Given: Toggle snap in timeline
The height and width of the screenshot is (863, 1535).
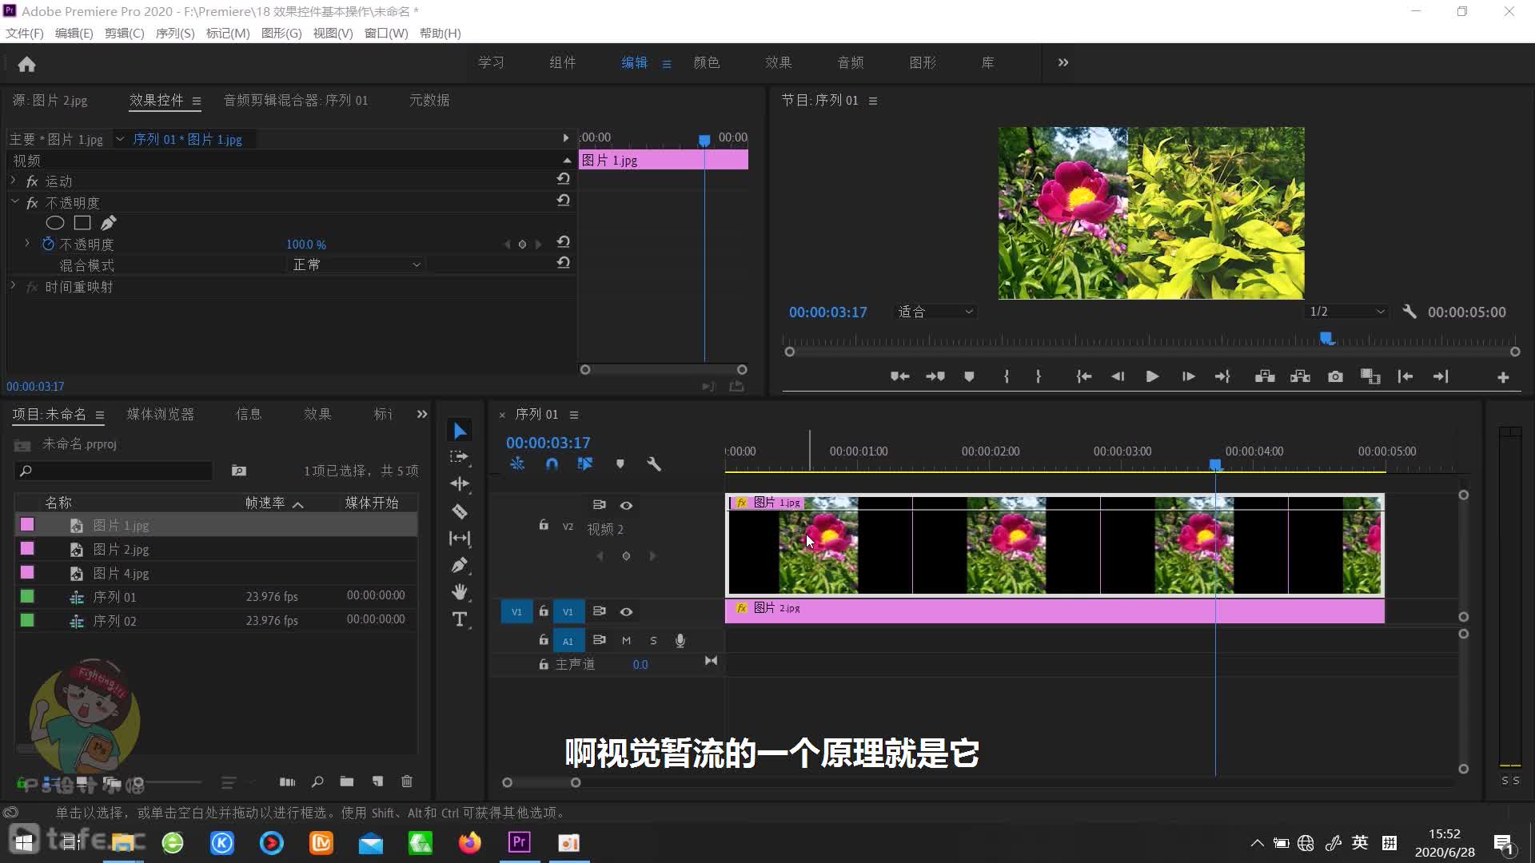Looking at the screenshot, I should (x=552, y=464).
